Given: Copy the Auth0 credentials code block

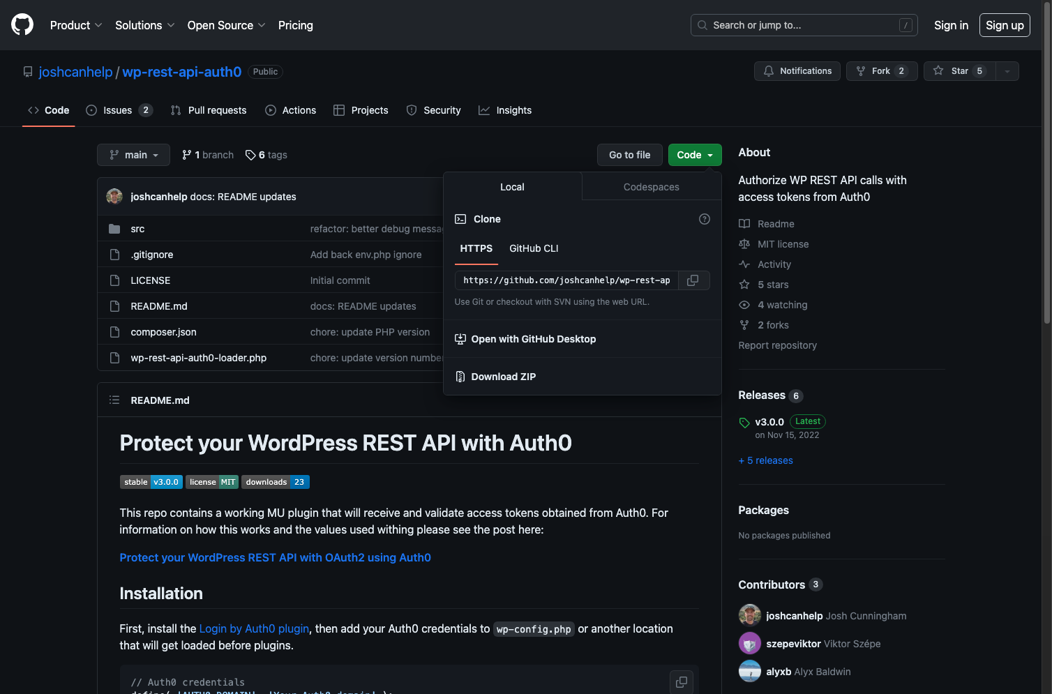Looking at the screenshot, I should click(682, 682).
